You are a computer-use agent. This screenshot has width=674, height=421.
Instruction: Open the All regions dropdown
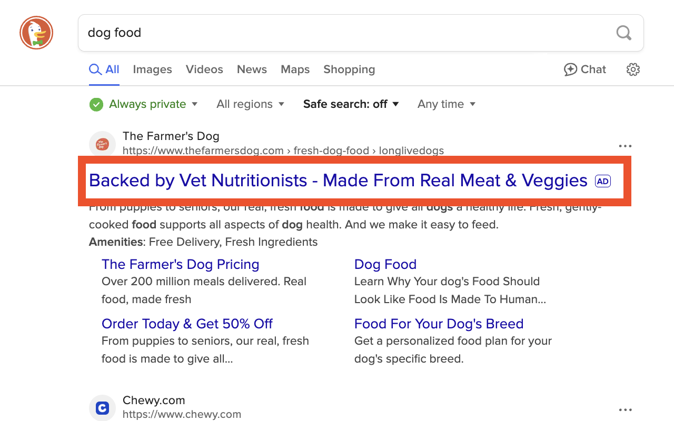(250, 104)
